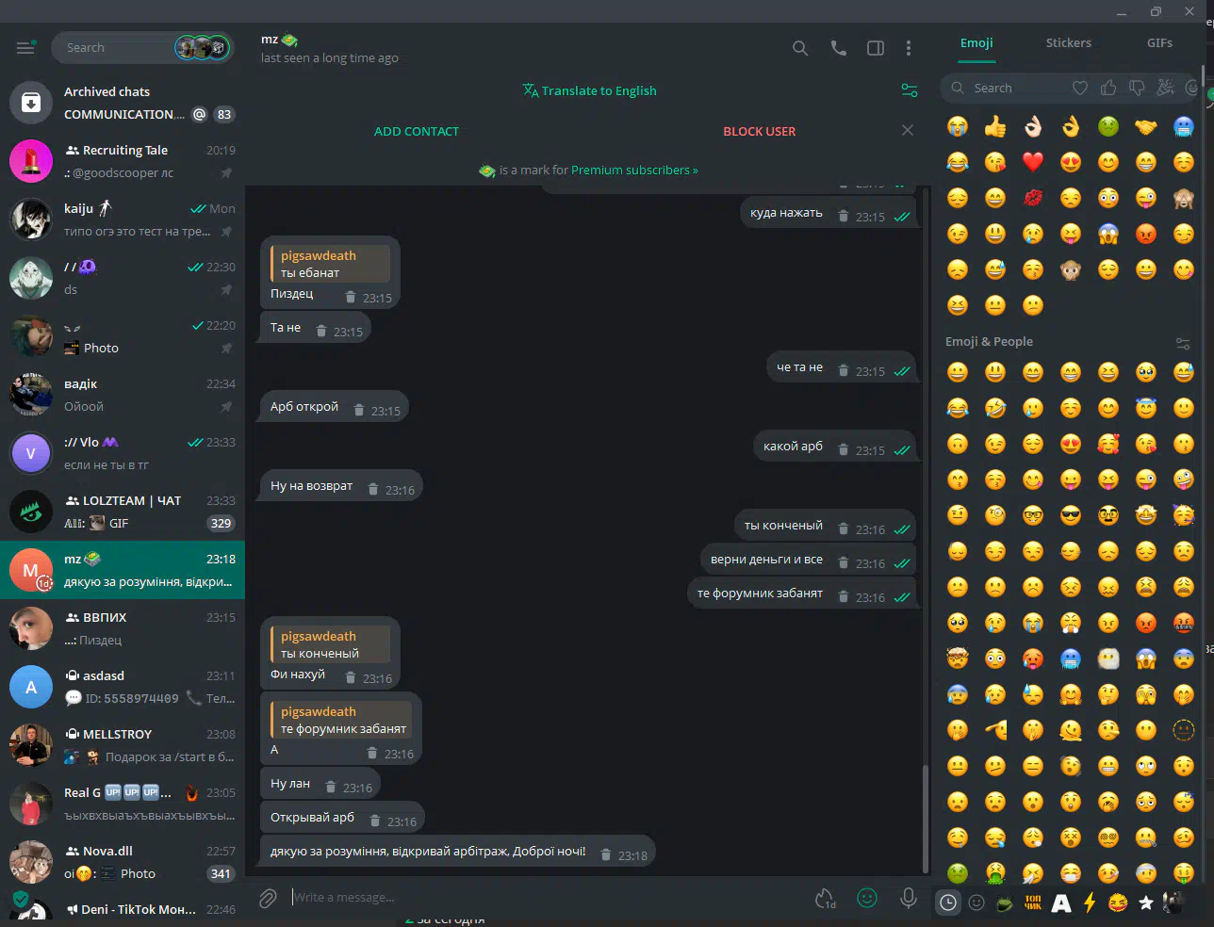
Task: Open translation settings next to Translate
Action: click(x=909, y=90)
